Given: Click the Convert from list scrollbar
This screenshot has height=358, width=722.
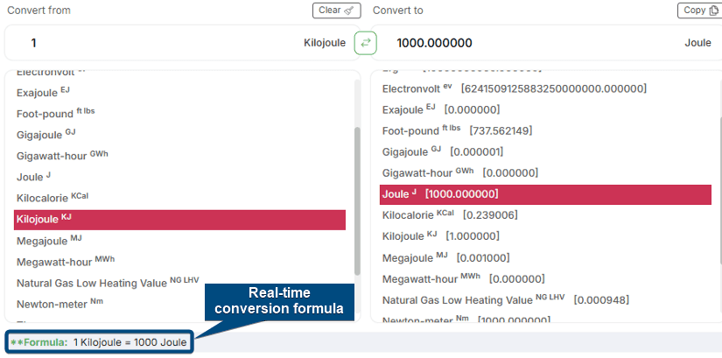Looking at the screenshot, I should coord(356,200).
